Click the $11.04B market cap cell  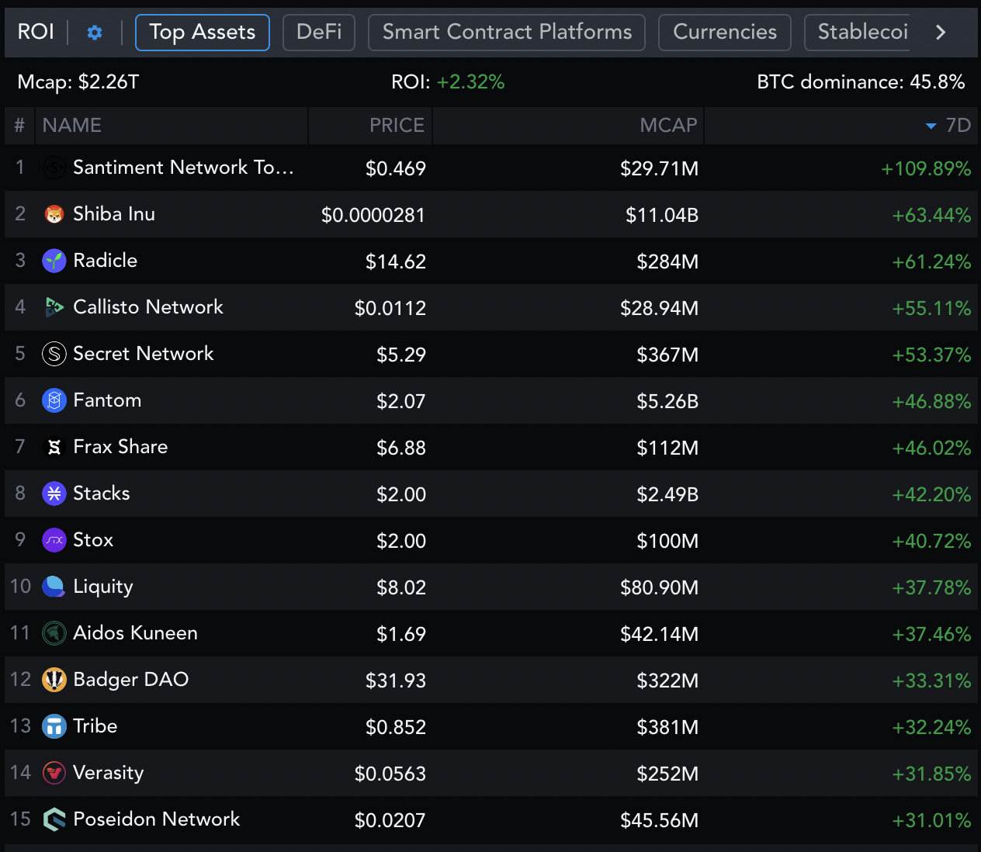pyautogui.click(x=662, y=215)
